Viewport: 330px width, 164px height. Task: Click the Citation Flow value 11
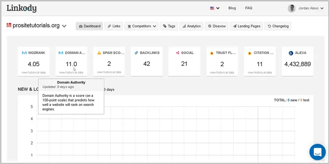tap(259, 64)
